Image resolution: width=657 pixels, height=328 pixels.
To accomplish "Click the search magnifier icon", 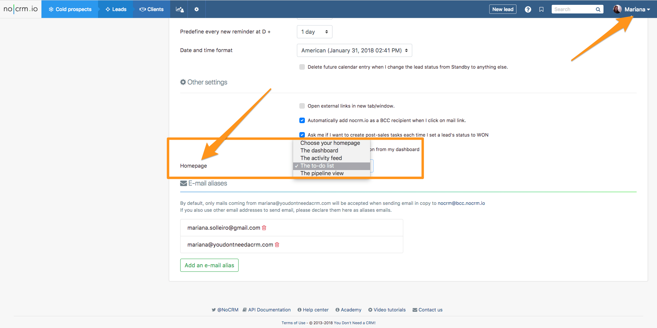I will (598, 9).
